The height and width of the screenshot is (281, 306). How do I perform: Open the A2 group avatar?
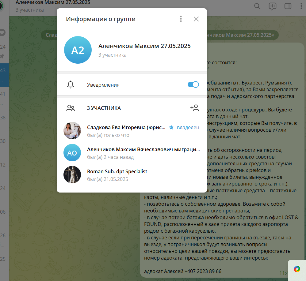pyautogui.click(x=78, y=50)
